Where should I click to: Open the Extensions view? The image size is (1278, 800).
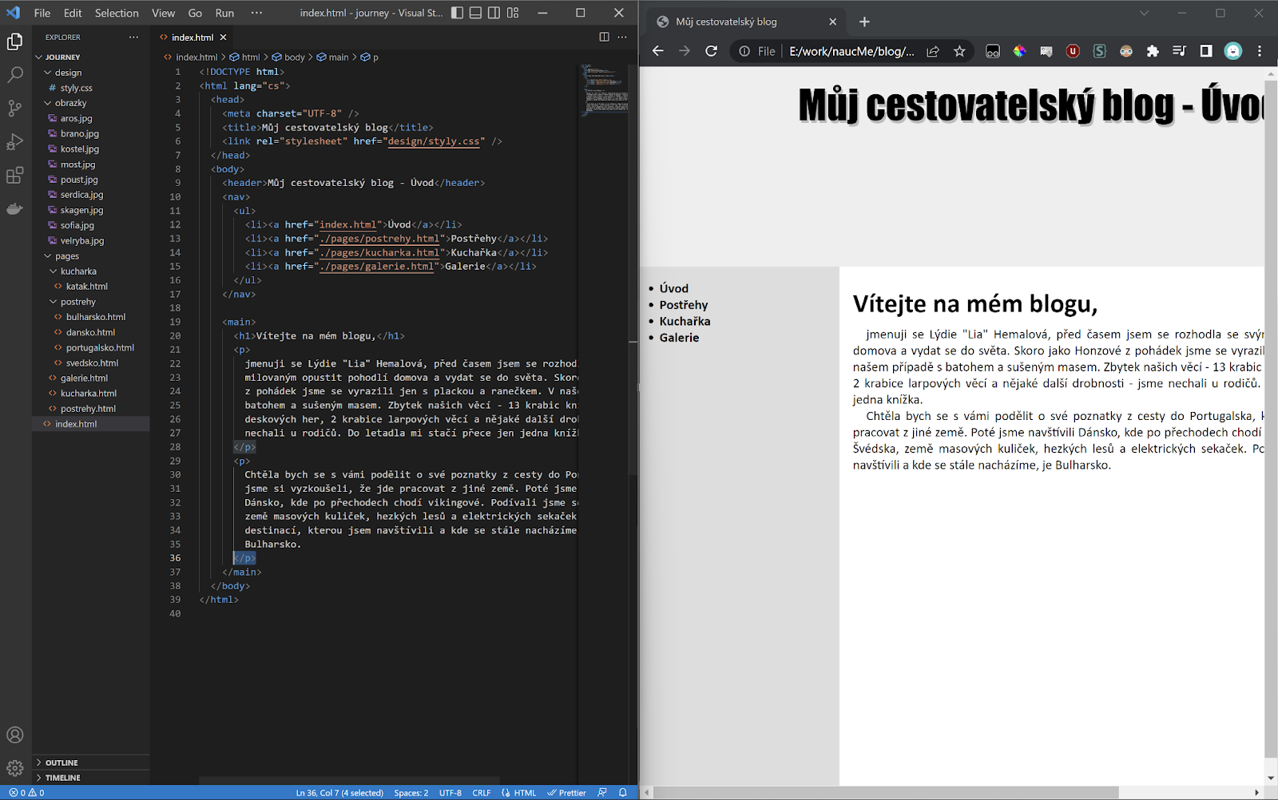[x=15, y=176]
